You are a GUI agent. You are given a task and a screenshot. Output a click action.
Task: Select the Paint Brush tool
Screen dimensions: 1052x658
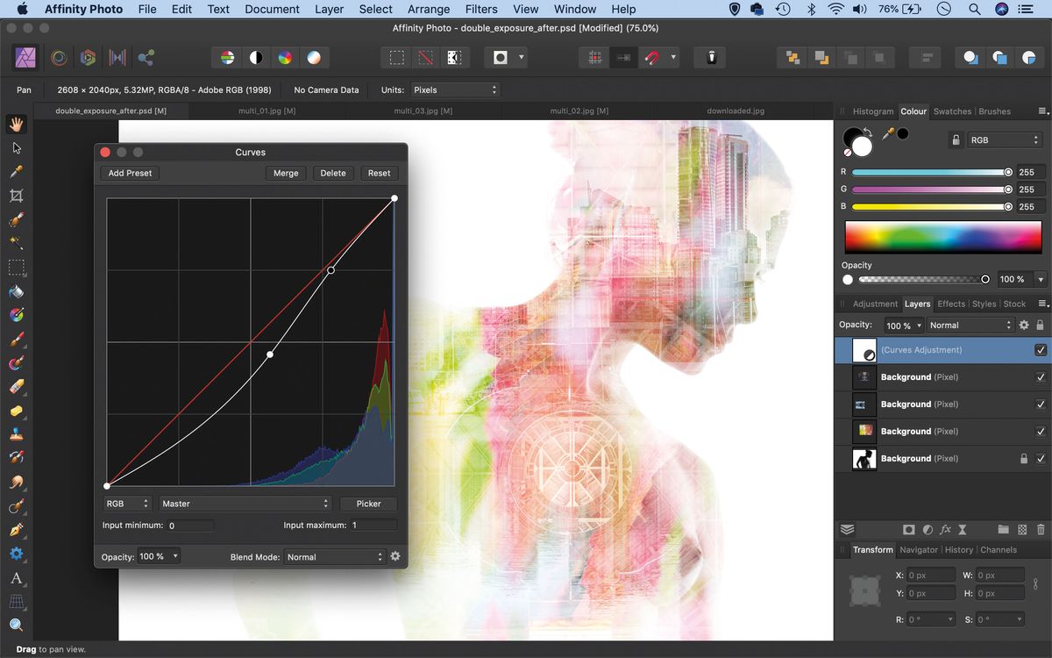click(x=16, y=340)
